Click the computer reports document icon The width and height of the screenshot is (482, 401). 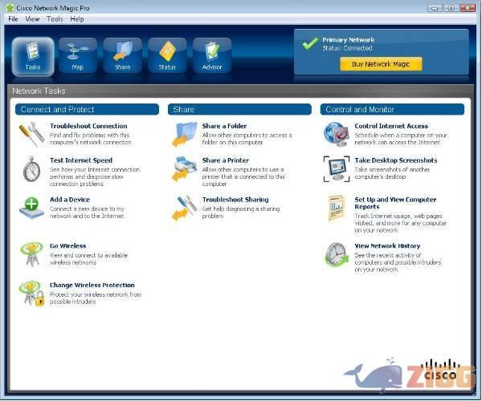337,208
